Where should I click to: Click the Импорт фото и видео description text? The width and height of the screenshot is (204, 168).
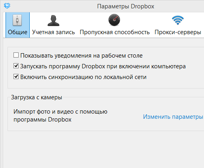pos(60,116)
